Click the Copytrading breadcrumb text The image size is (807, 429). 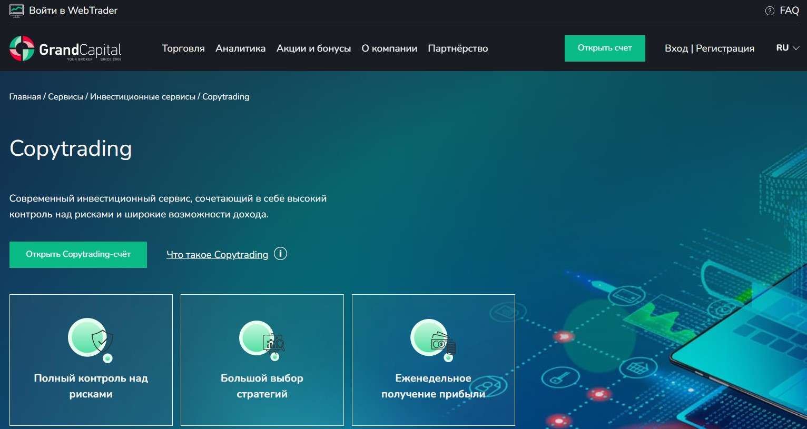226,97
